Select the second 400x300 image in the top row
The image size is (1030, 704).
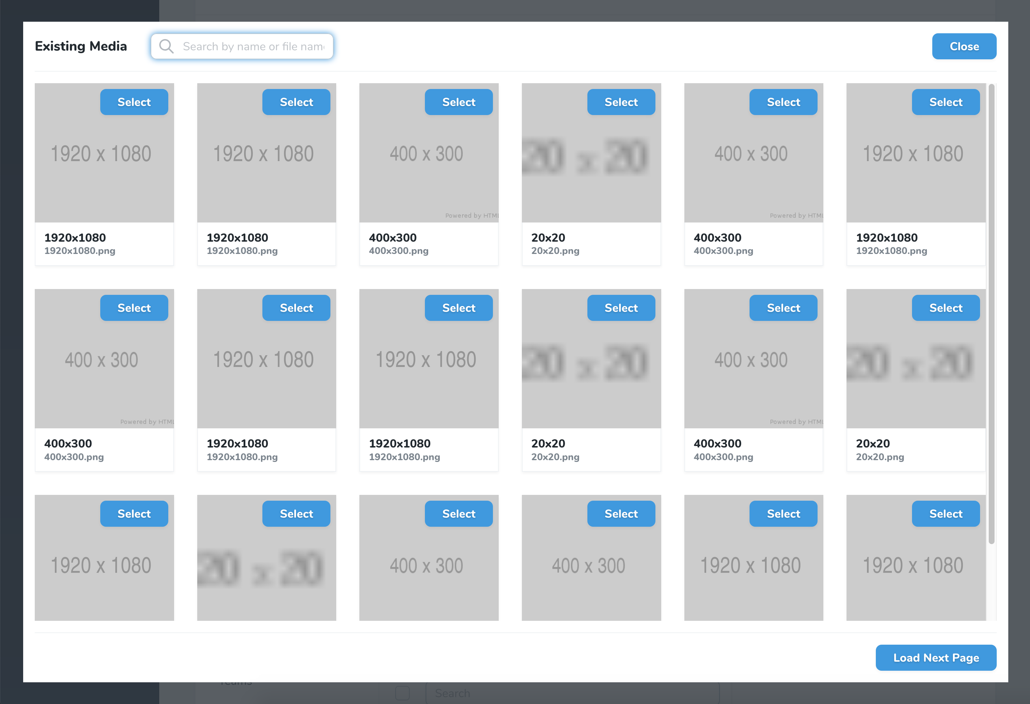[x=783, y=102]
